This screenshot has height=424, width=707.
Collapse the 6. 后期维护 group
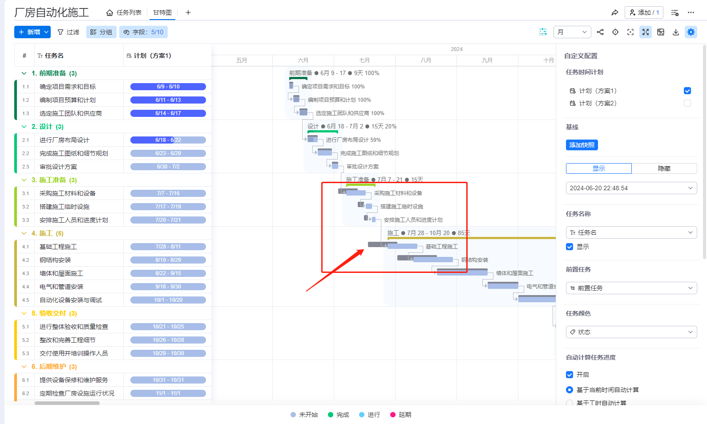coord(24,367)
